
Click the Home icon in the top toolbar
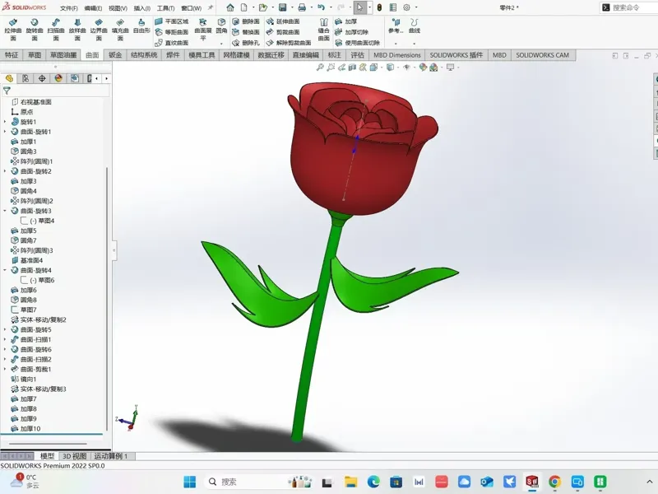coord(230,7)
